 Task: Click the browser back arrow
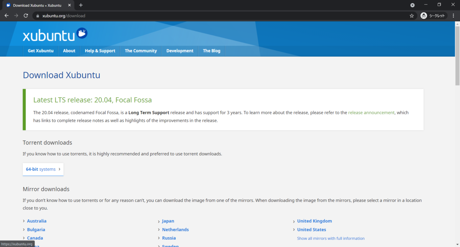[7, 16]
